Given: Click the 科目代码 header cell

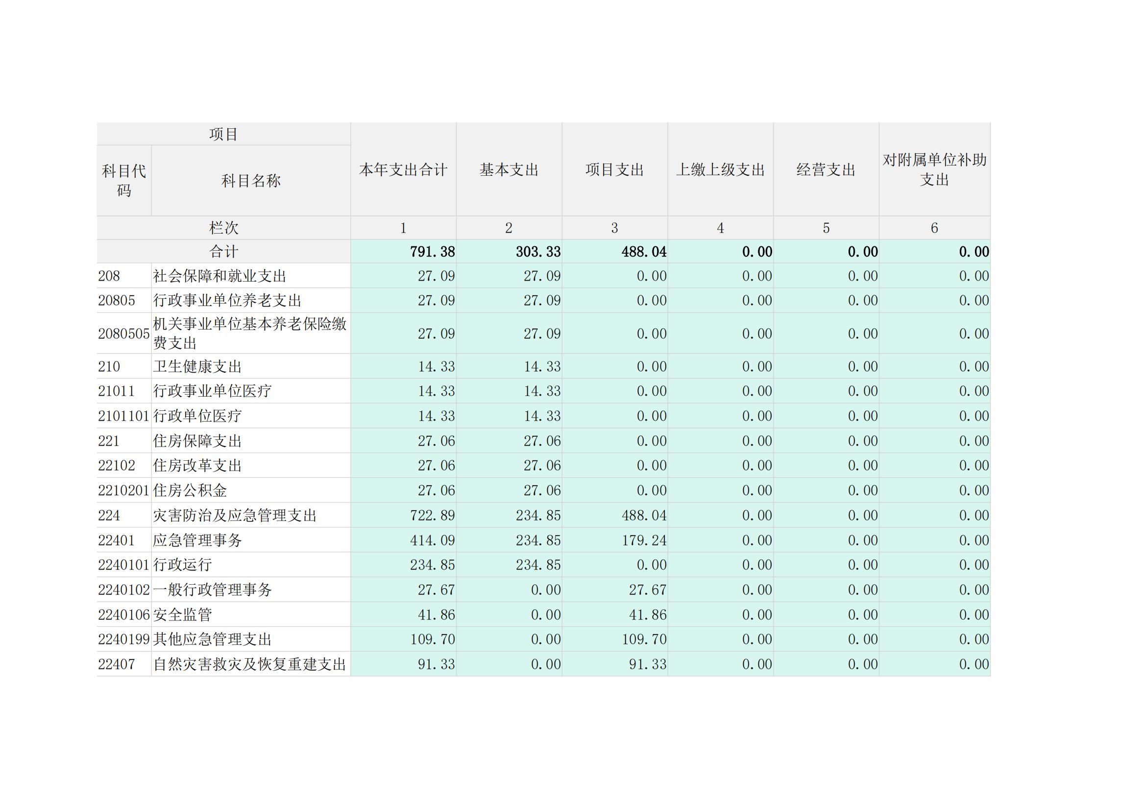Looking at the screenshot, I should 124,181.
